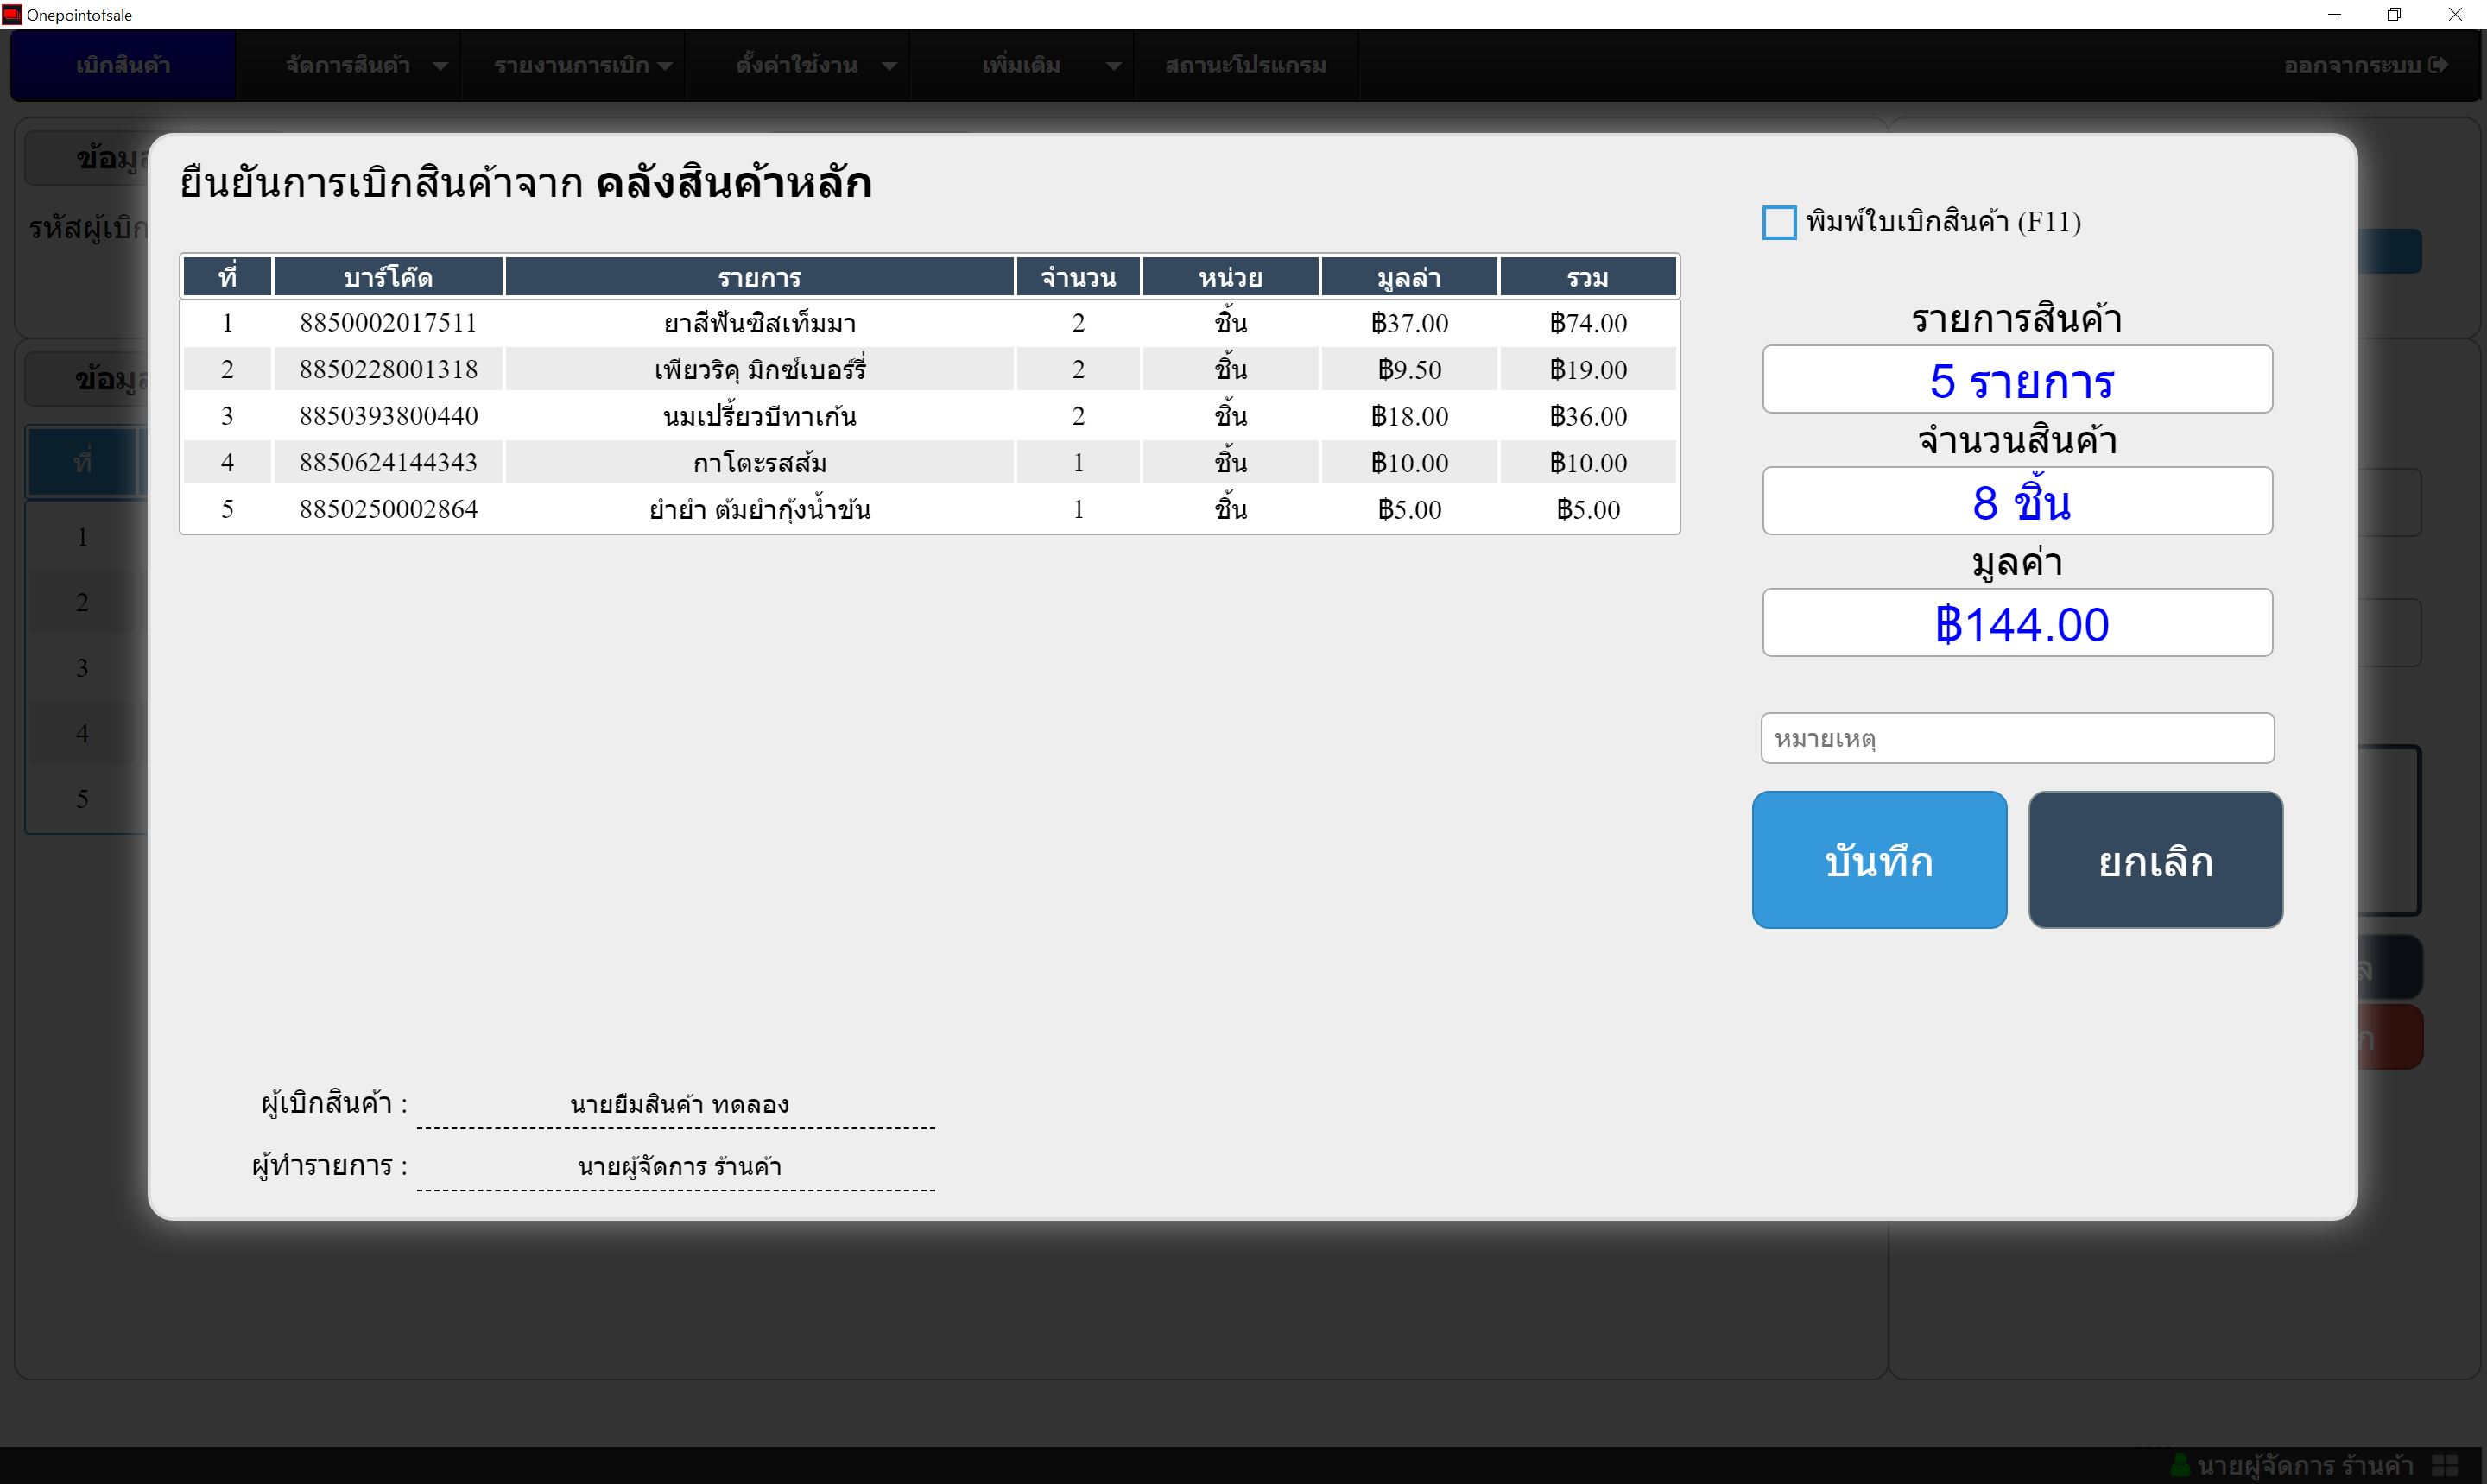Viewport: 2487px width, 1484px height.
Task: Click quantity 2 in the ยาสีฟันซิสเท็มมา row
Action: coord(1078,323)
